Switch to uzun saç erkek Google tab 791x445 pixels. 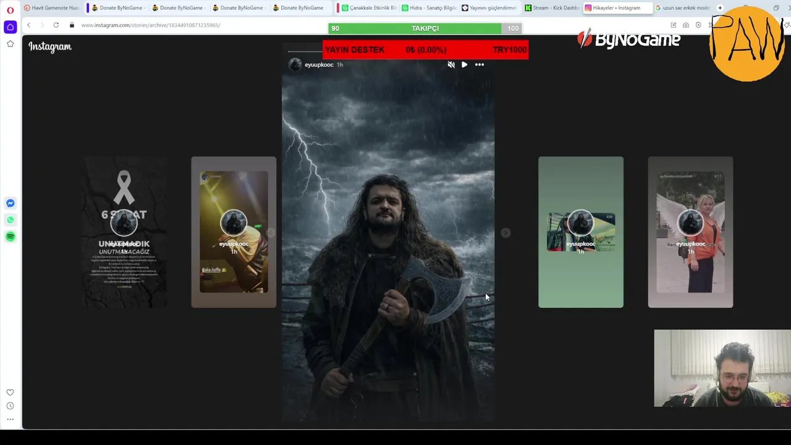(x=682, y=8)
